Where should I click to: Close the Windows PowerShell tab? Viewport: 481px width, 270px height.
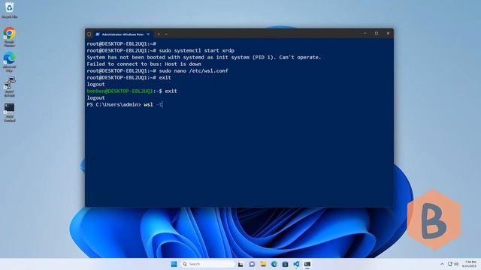pos(149,34)
